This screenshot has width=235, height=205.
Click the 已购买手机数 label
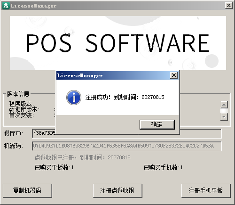pyautogui.click(x=163, y=167)
